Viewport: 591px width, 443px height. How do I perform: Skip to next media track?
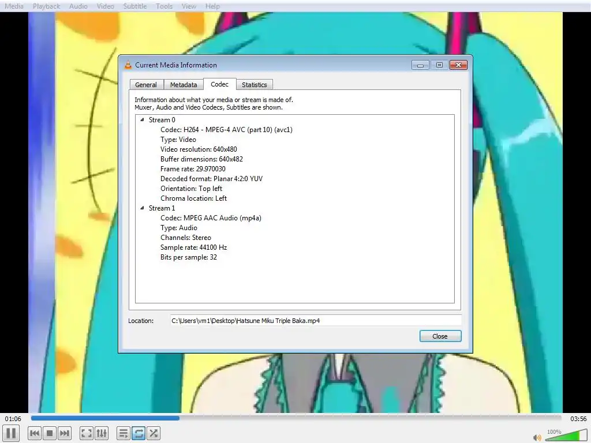65,433
